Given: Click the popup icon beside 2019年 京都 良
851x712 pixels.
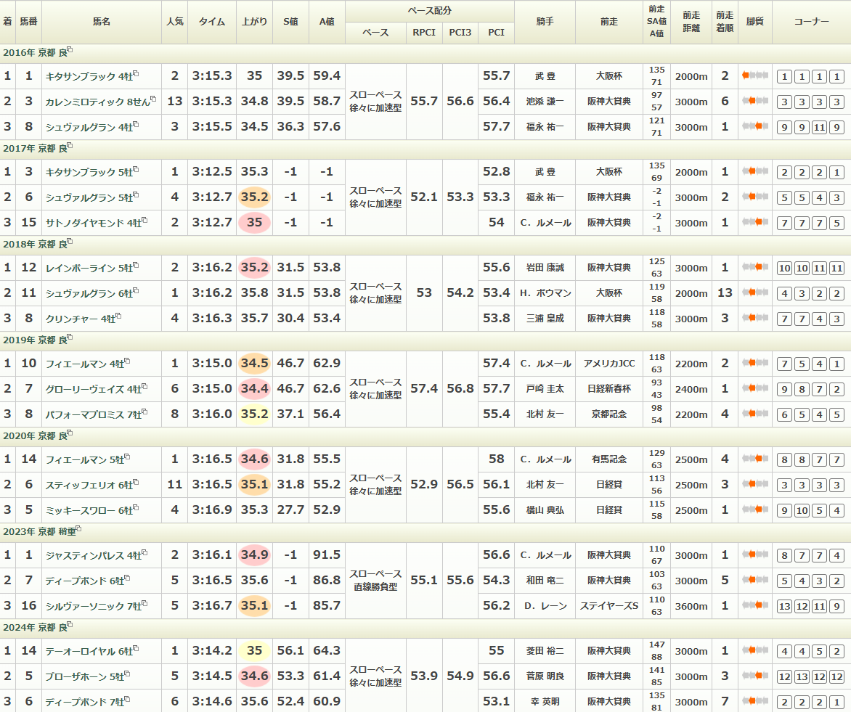Looking at the screenshot, I should [x=70, y=338].
